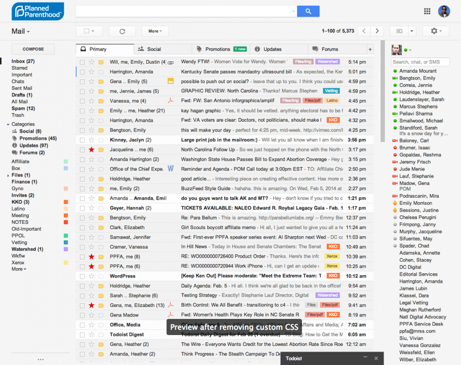Minimize the Todoist panel

pos(365,357)
